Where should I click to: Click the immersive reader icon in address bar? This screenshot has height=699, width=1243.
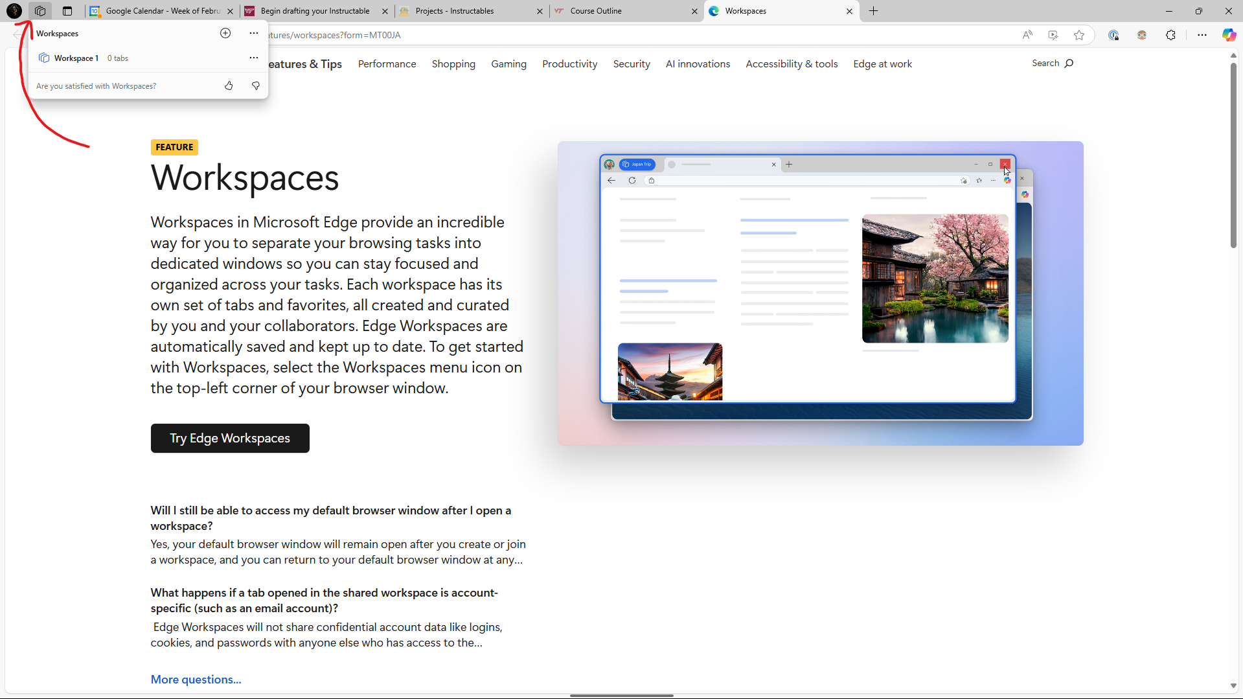[x=1053, y=35]
